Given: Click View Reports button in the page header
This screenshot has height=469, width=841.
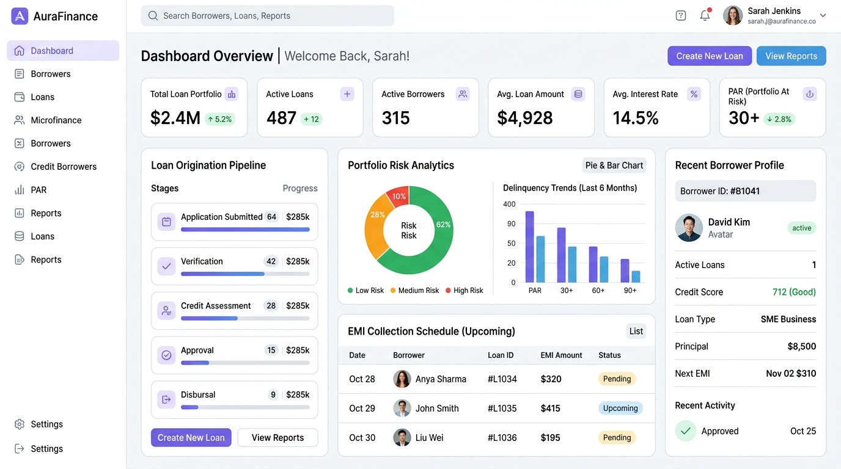Looking at the screenshot, I should click(791, 56).
